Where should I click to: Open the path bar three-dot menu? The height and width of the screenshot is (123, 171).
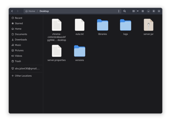click(x=119, y=11)
